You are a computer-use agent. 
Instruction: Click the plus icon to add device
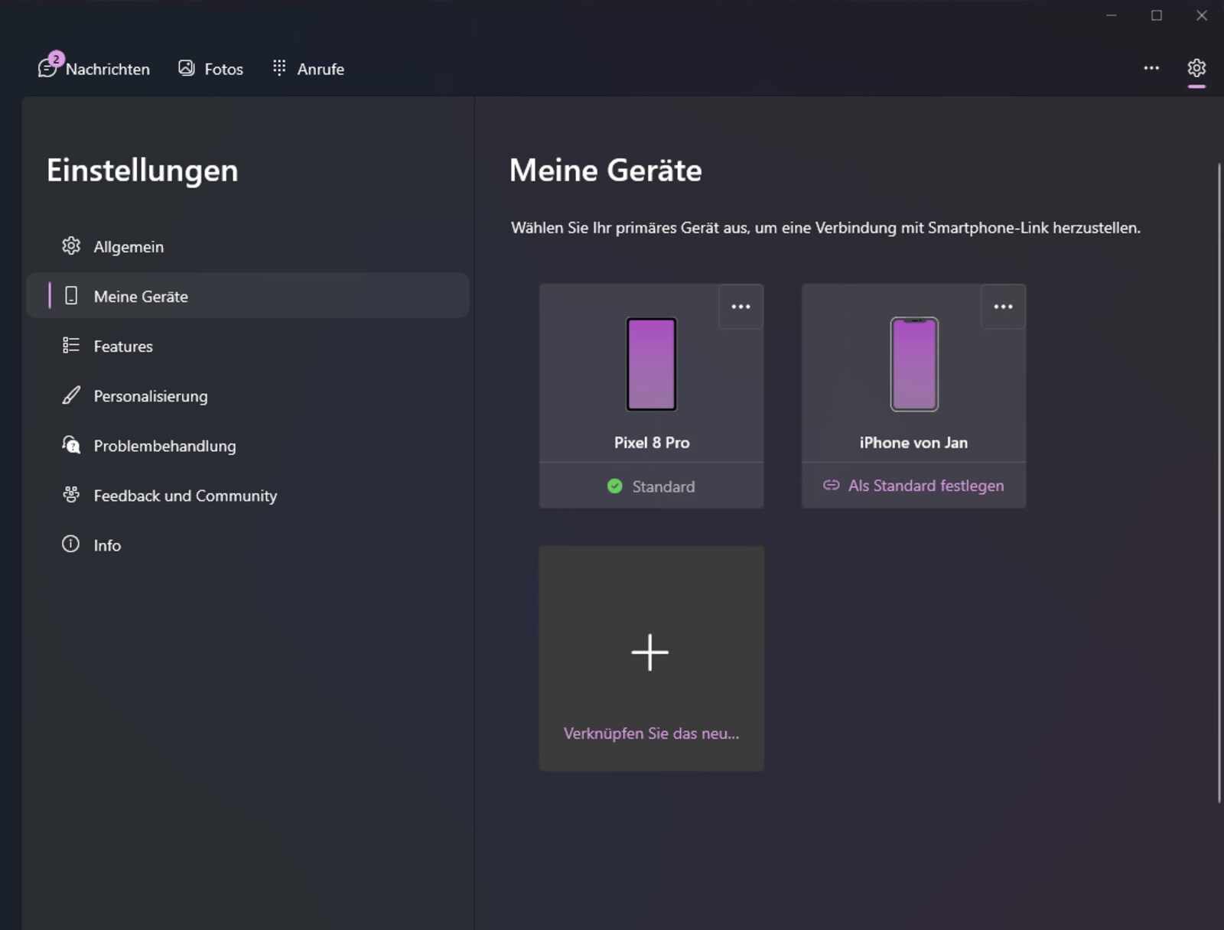pyautogui.click(x=650, y=652)
